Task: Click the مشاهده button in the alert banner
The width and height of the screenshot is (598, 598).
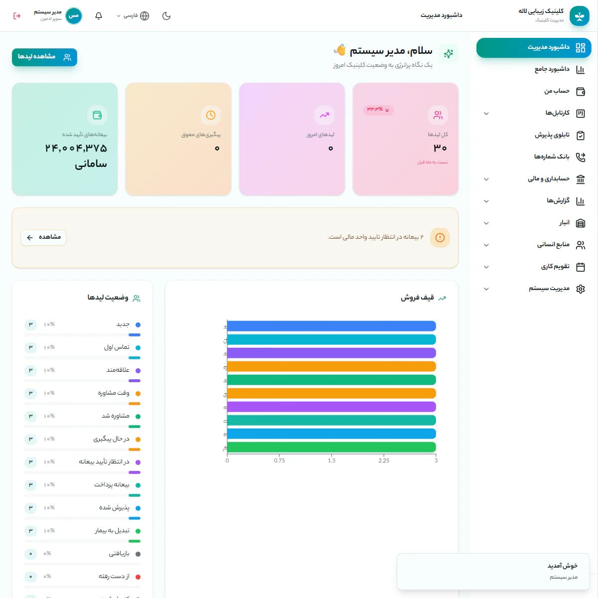Action: click(43, 237)
